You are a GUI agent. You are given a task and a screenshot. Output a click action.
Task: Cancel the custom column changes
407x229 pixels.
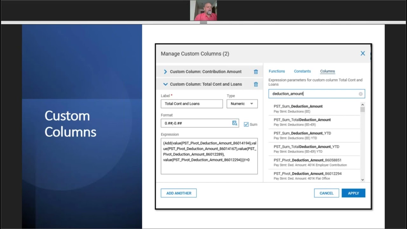327,193
